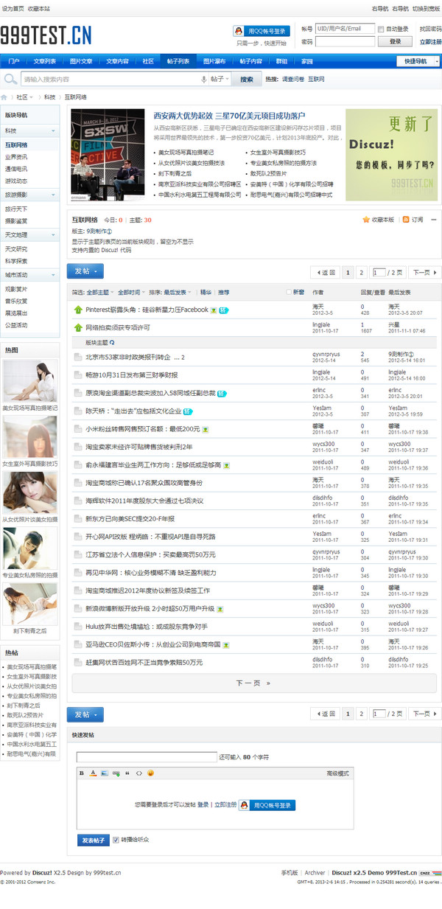Click the 下一页 » bar below thread list
Viewport: 442px width, 909px height.
pyautogui.click(x=253, y=683)
